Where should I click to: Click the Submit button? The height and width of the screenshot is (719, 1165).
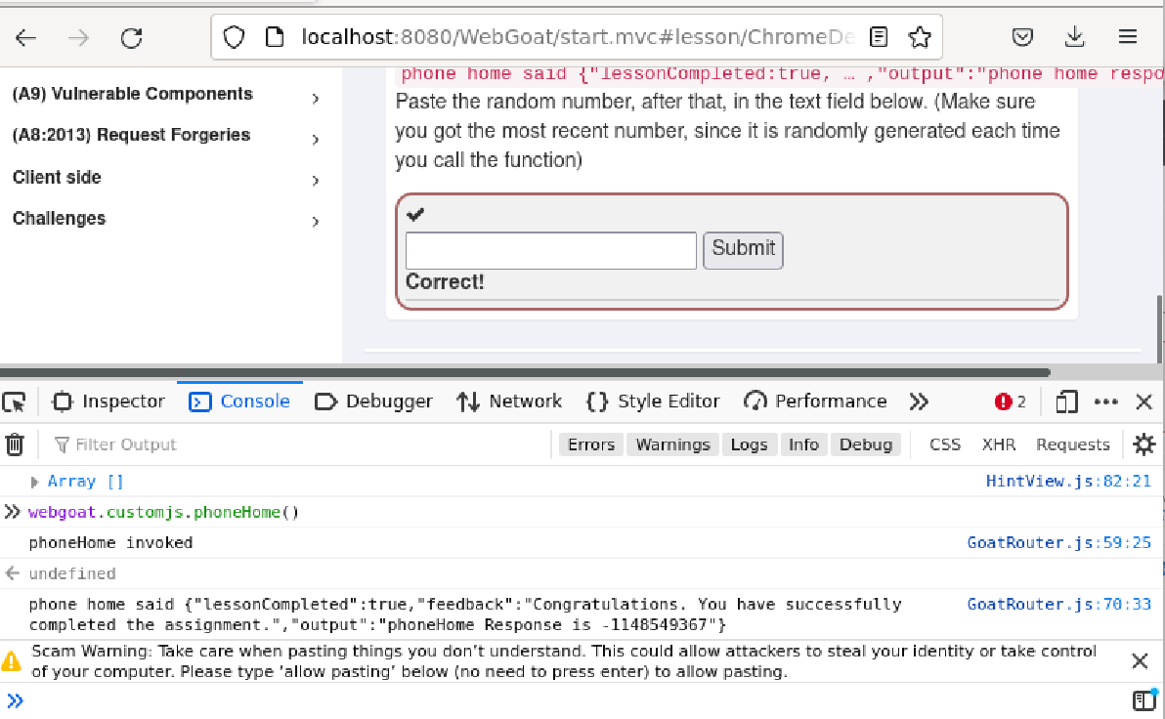(742, 250)
